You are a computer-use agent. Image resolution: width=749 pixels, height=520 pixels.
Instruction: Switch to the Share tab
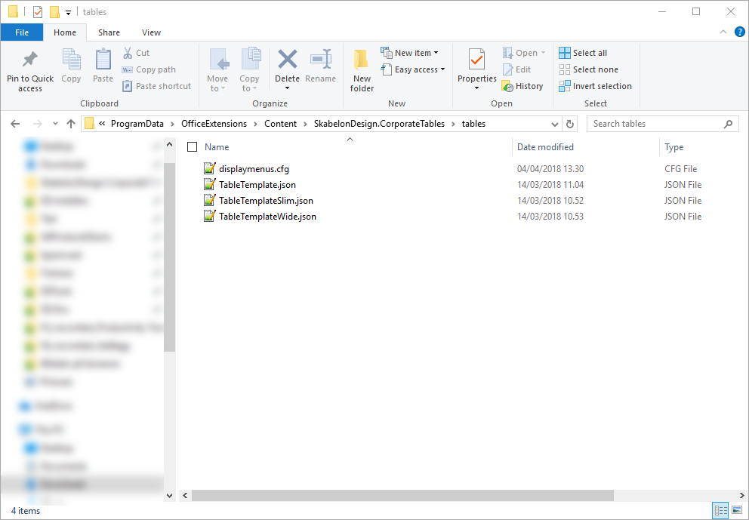109,32
